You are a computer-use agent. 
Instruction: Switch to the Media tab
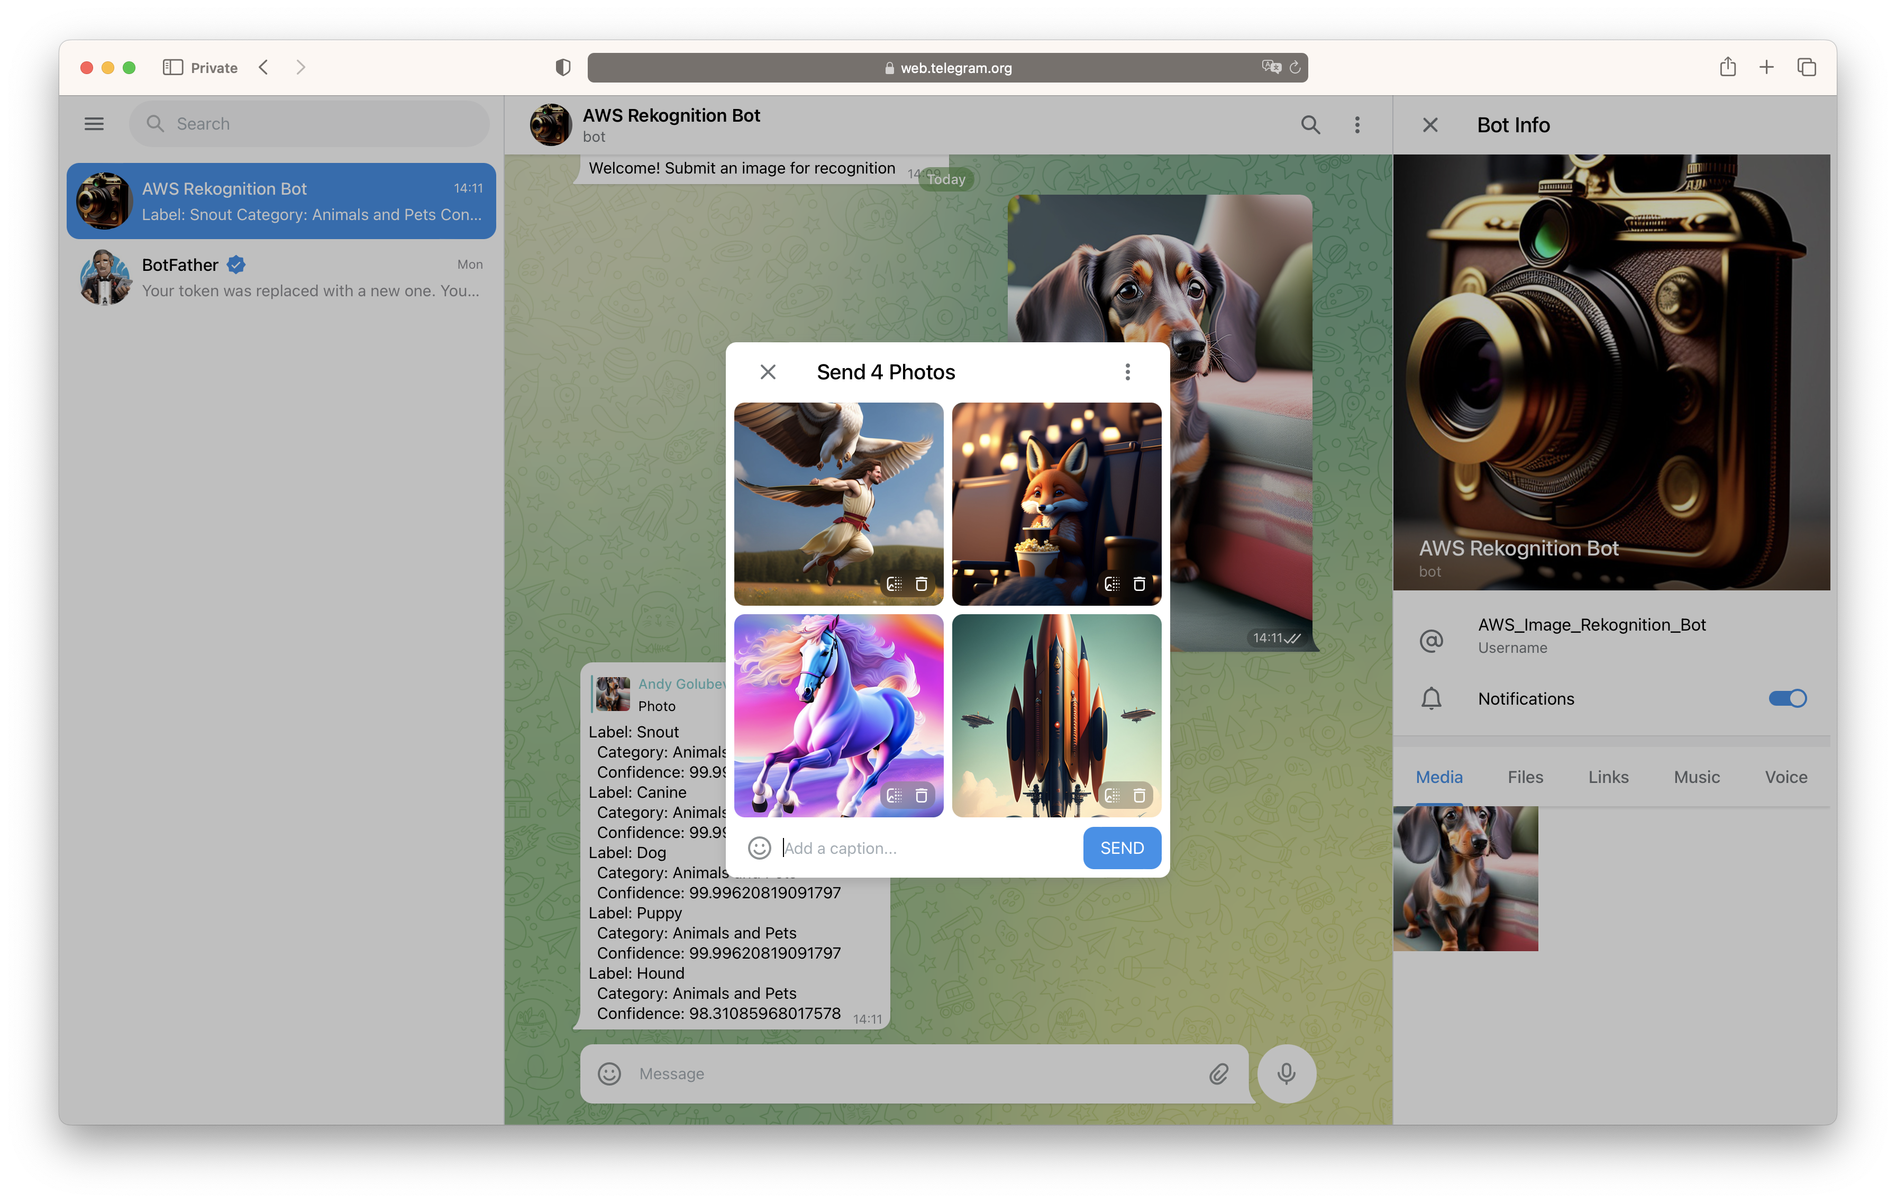click(x=1438, y=777)
